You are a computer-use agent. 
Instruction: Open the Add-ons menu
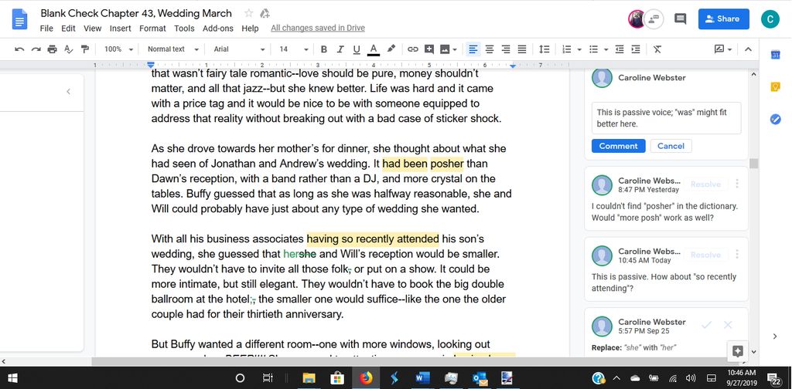point(217,29)
